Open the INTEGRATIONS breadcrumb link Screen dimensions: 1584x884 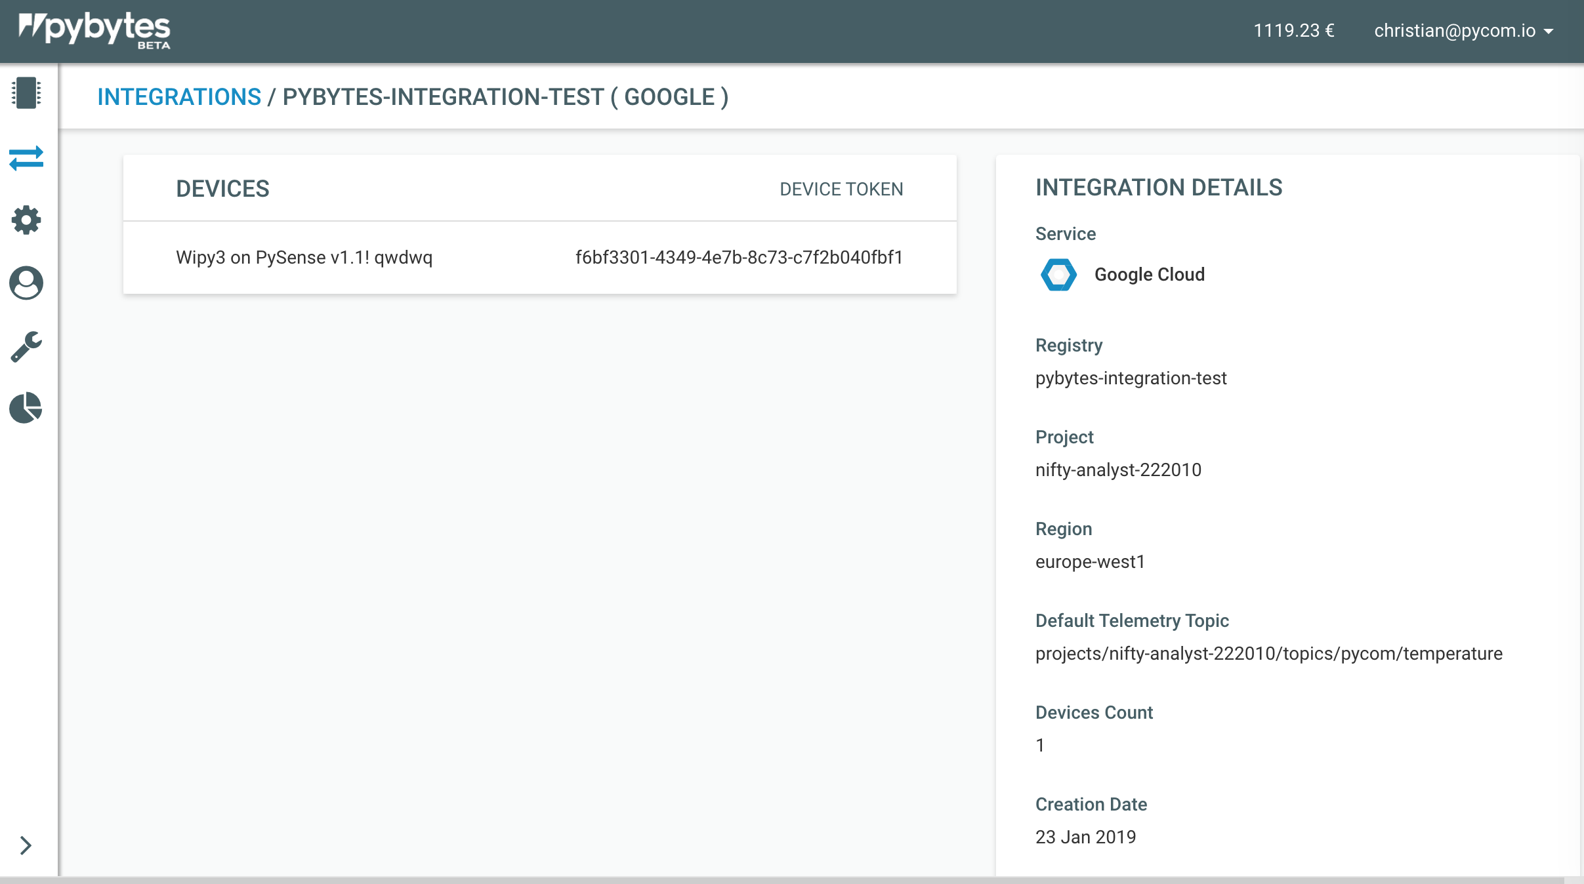(178, 96)
